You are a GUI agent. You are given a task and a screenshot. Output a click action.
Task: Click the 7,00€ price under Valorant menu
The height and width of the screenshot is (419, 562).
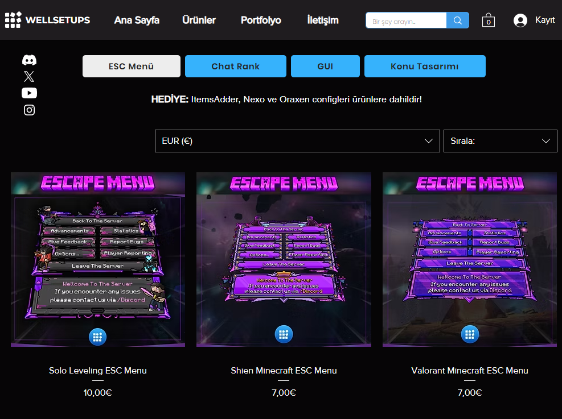tap(470, 392)
